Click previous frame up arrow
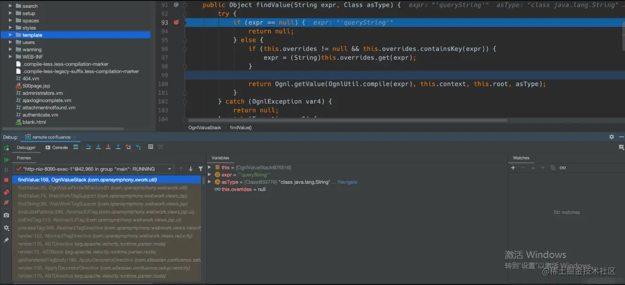 pyautogui.click(x=181, y=169)
